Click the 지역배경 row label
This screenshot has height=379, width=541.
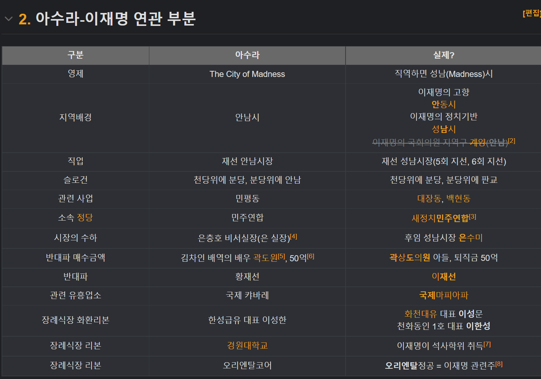pyautogui.click(x=75, y=117)
